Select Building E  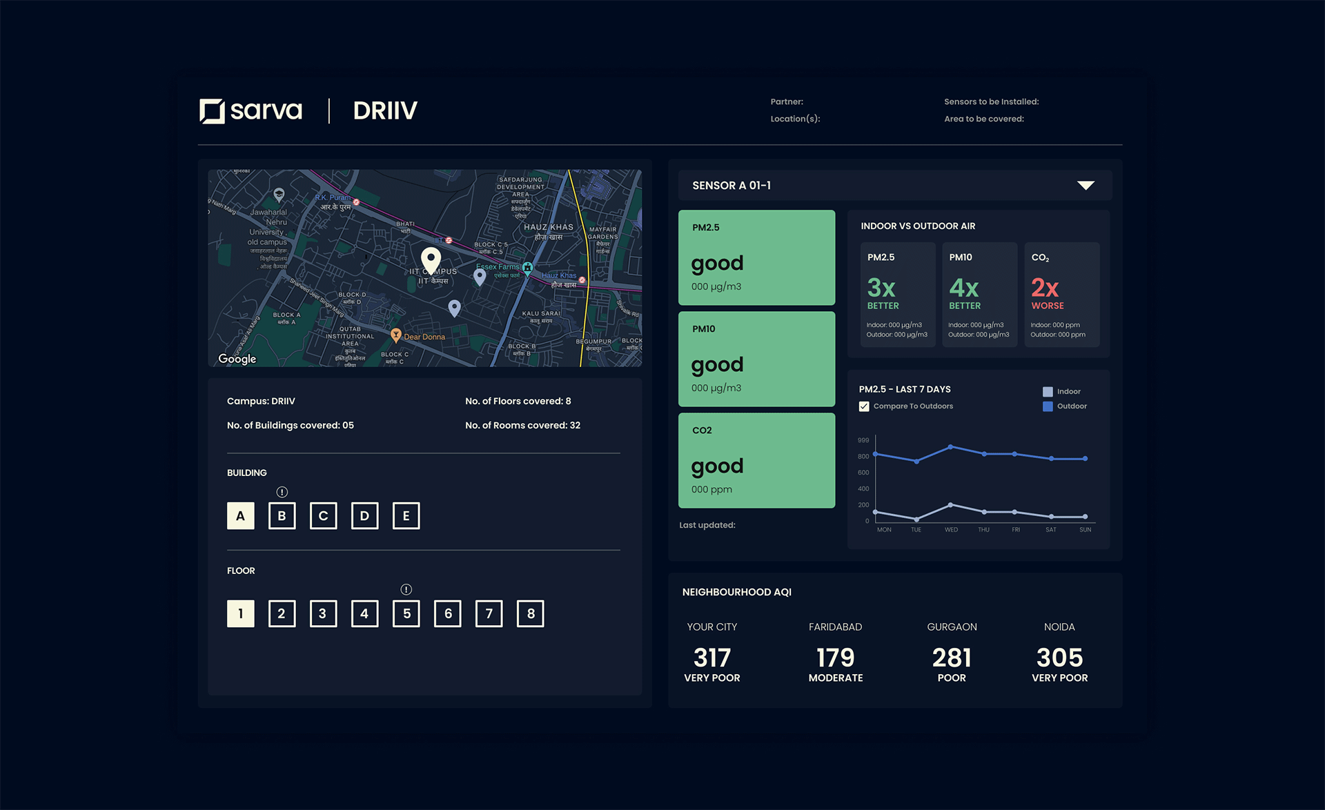pos(406,515)
